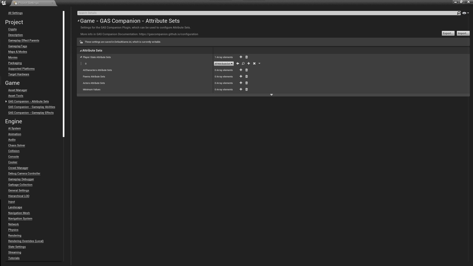Click the Search Details input field
473x266 pixels.
[x=266, y=13]
